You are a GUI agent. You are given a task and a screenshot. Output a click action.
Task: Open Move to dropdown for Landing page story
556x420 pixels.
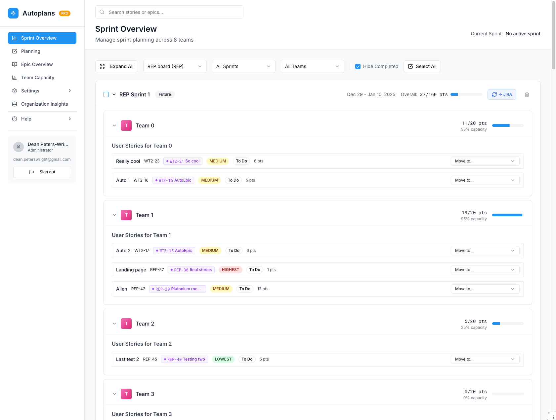[485, 270]
